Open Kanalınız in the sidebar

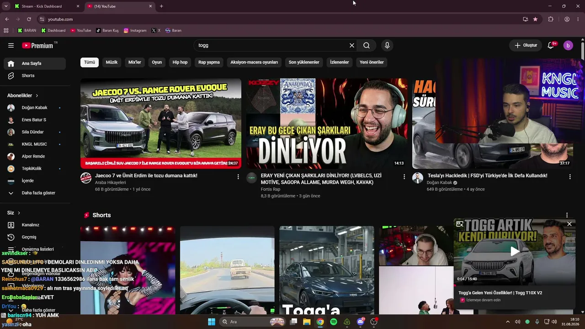point(35,225)
